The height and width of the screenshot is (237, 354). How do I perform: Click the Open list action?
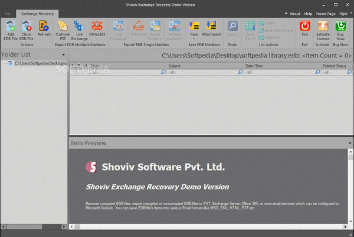click(267, 23)
